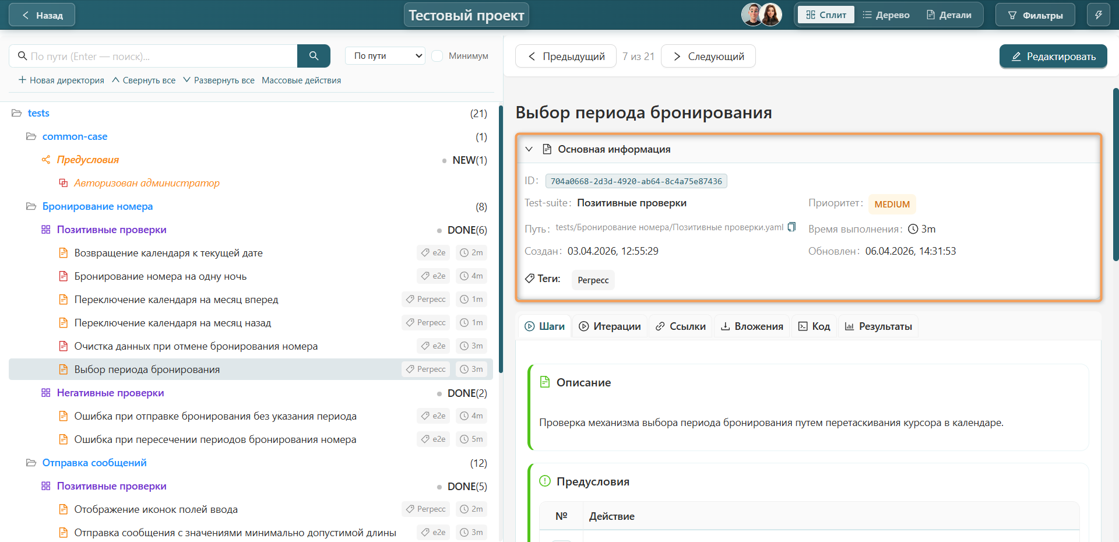
Task: Collapse the Основная информация section
Action: tap(529, 149)
